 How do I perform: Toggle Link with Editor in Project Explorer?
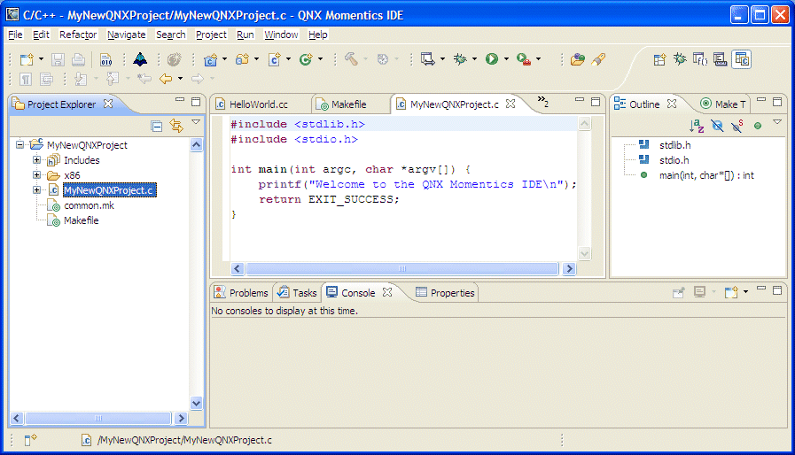click(175, 126)
